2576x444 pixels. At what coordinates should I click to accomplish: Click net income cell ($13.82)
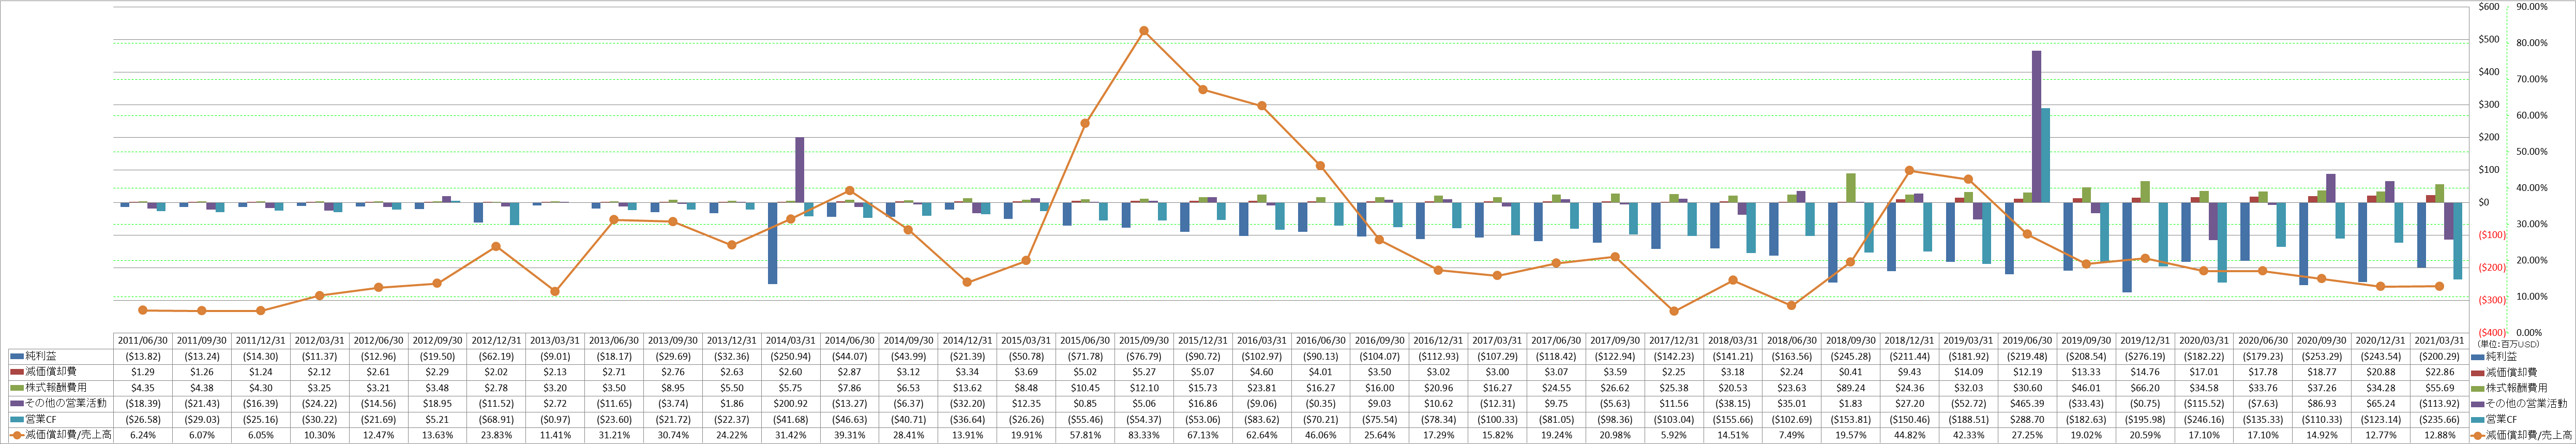[143, 356]
